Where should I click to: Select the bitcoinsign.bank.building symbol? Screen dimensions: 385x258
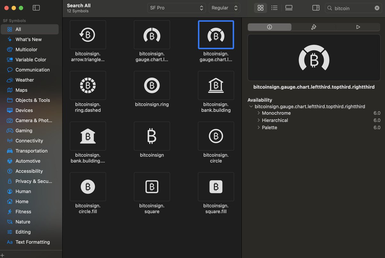click(216, 85)
